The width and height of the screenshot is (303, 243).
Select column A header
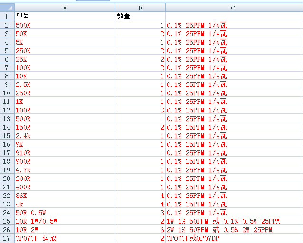[65, 8]
